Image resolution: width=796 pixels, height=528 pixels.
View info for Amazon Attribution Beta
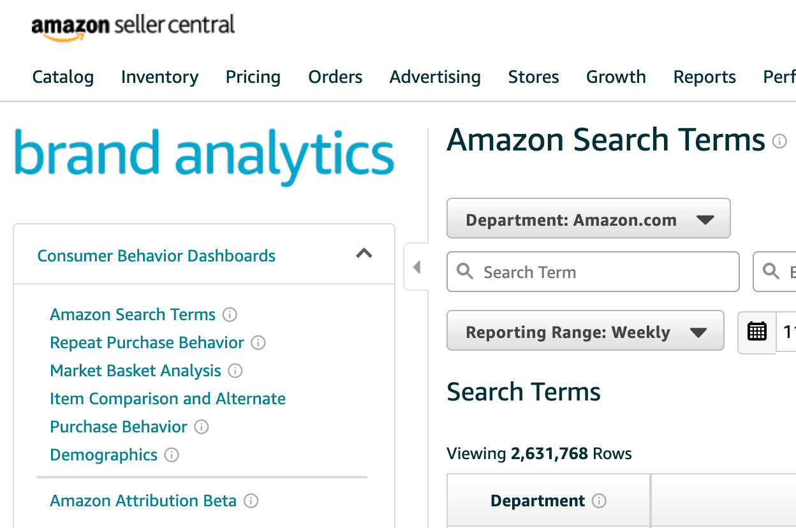pos(251,501)
